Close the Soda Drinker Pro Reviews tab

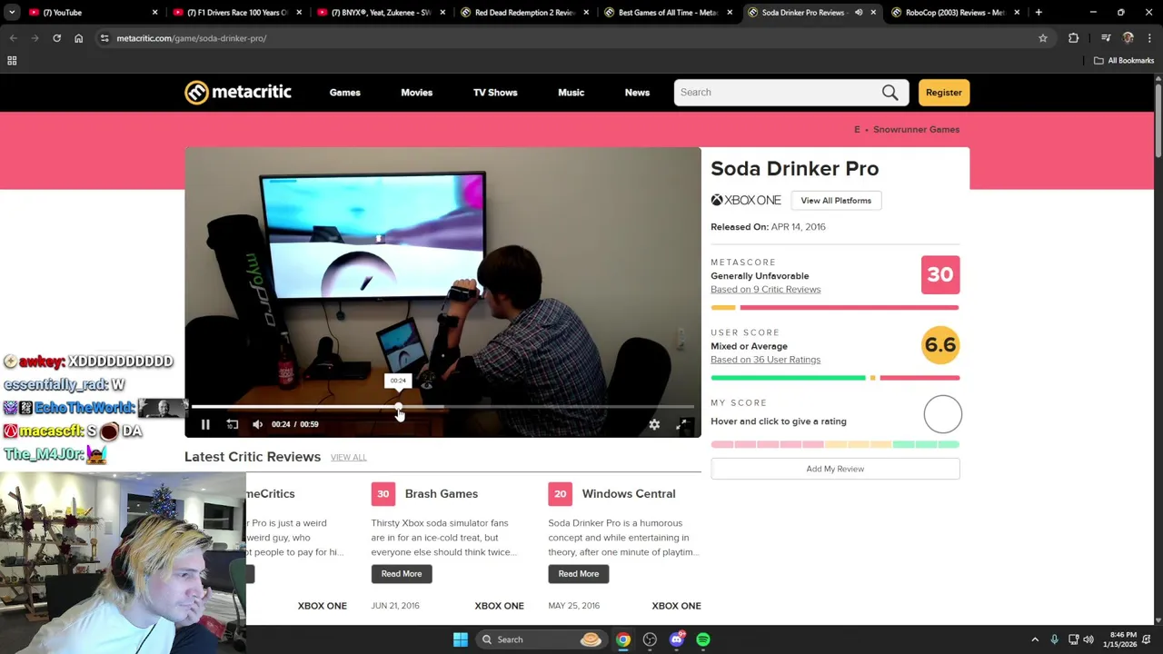(873, 13)
